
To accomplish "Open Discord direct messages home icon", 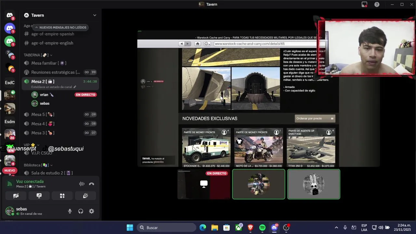I will coord(10,15).
